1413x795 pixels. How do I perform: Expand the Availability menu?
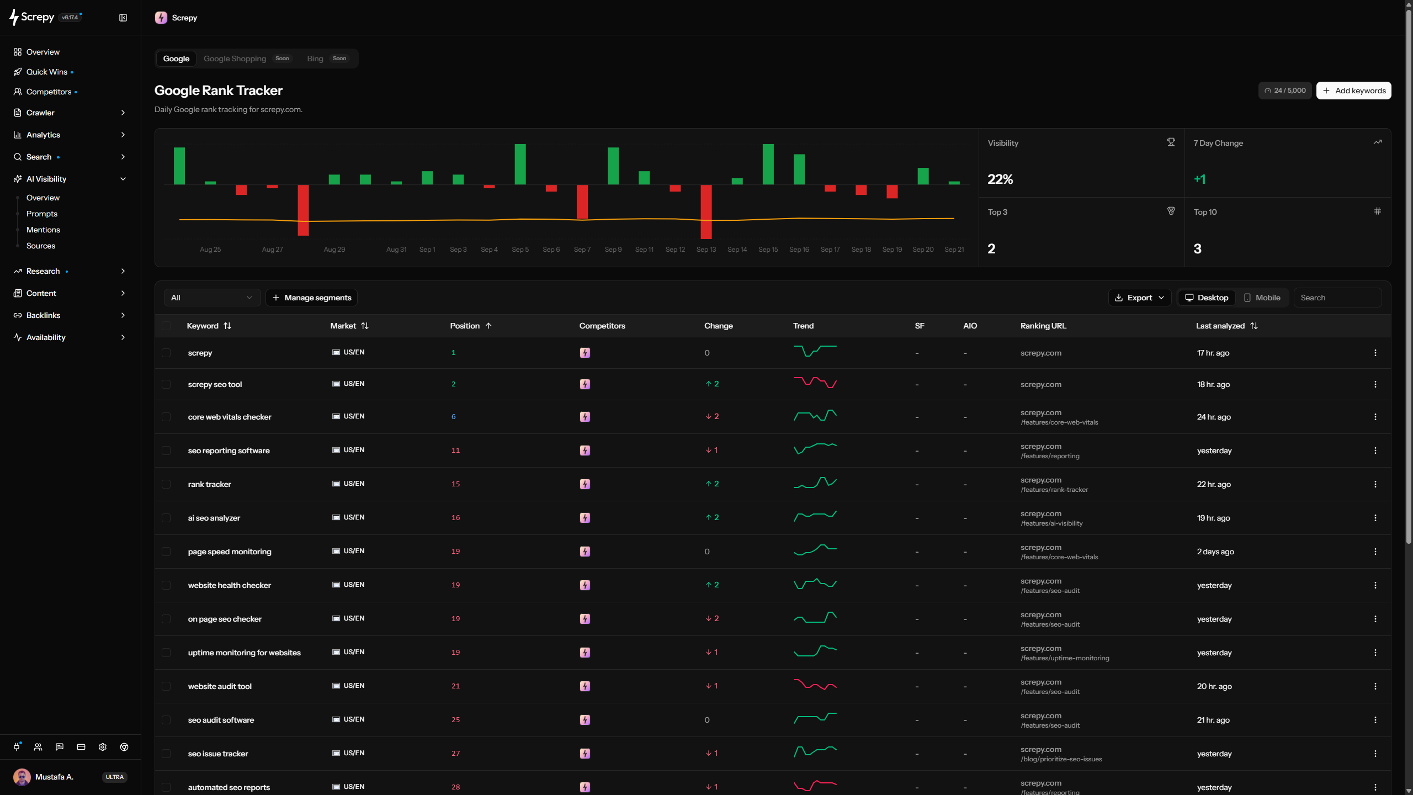point(70,337)
